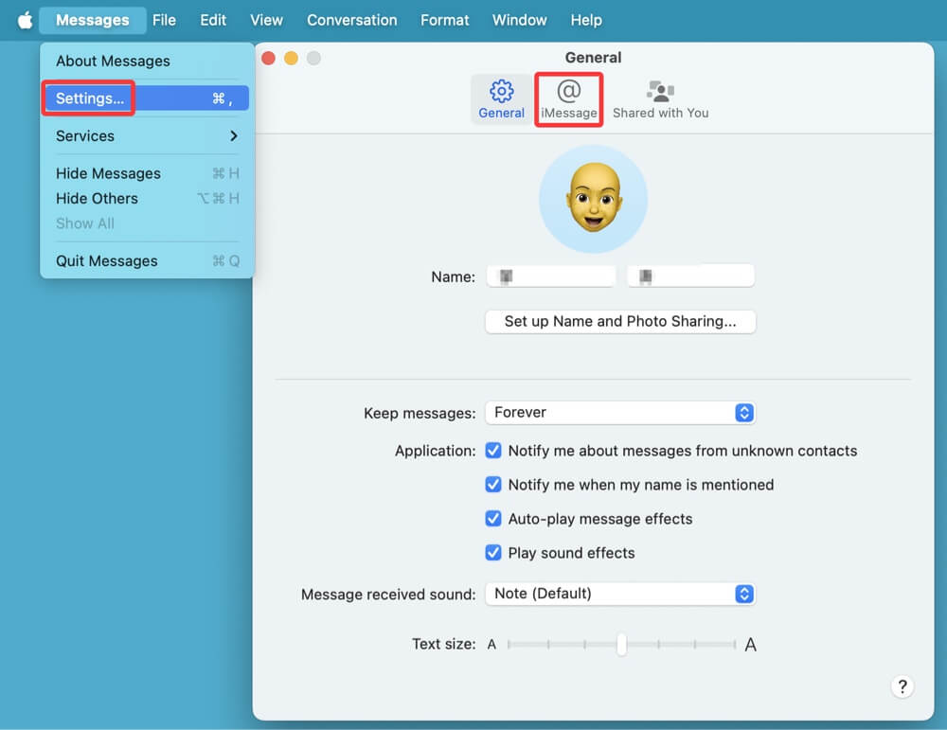Image resolution: width=947 pixels, height=730 pixels.
Task: Choose Quit Messages from the menu
Action: pos(106,260)
